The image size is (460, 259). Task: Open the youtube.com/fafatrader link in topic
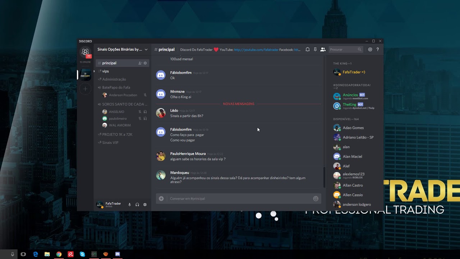(256, 50)
